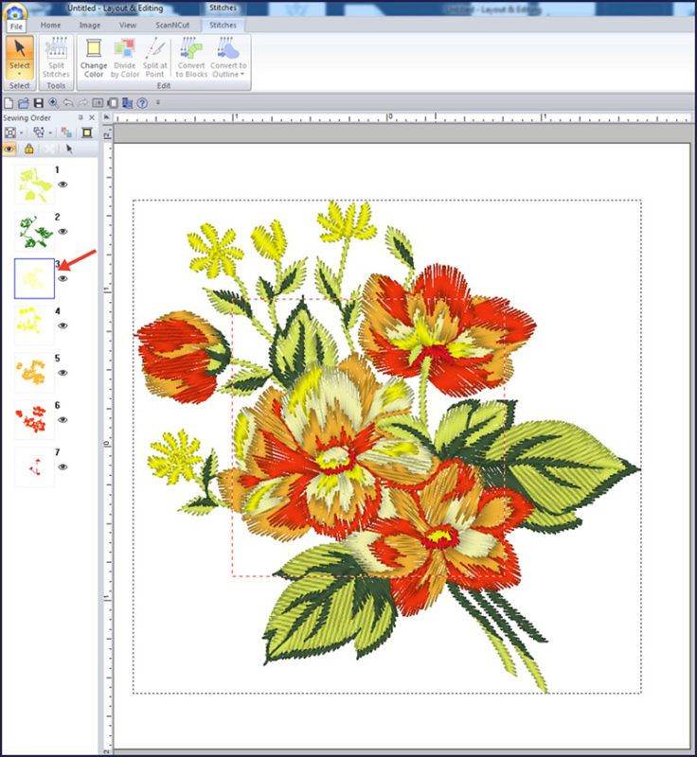
Task: Click yellow square icon in Sewing Order toolbar
Action: 87,132
